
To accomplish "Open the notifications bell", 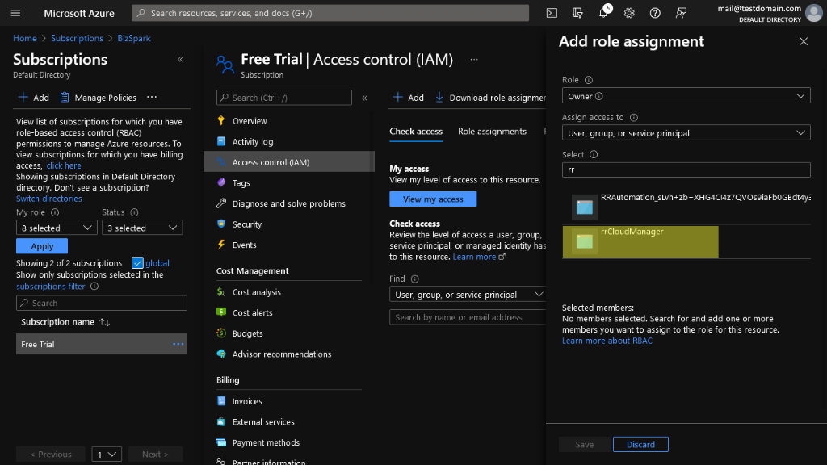I will (x=603, y=13).
